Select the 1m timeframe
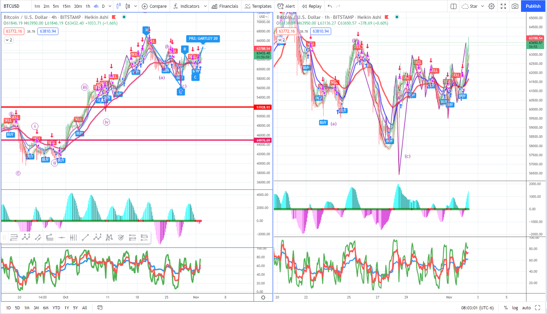The height and width of the screenshot is (314, 547). point(37,6)
